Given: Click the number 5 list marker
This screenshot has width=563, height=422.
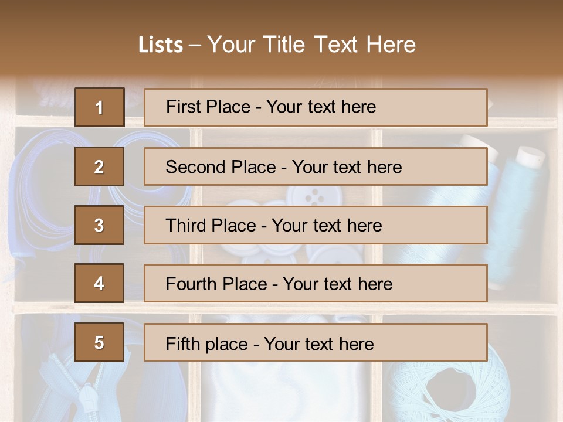Looking at the screenshot, I should [99, 342].
